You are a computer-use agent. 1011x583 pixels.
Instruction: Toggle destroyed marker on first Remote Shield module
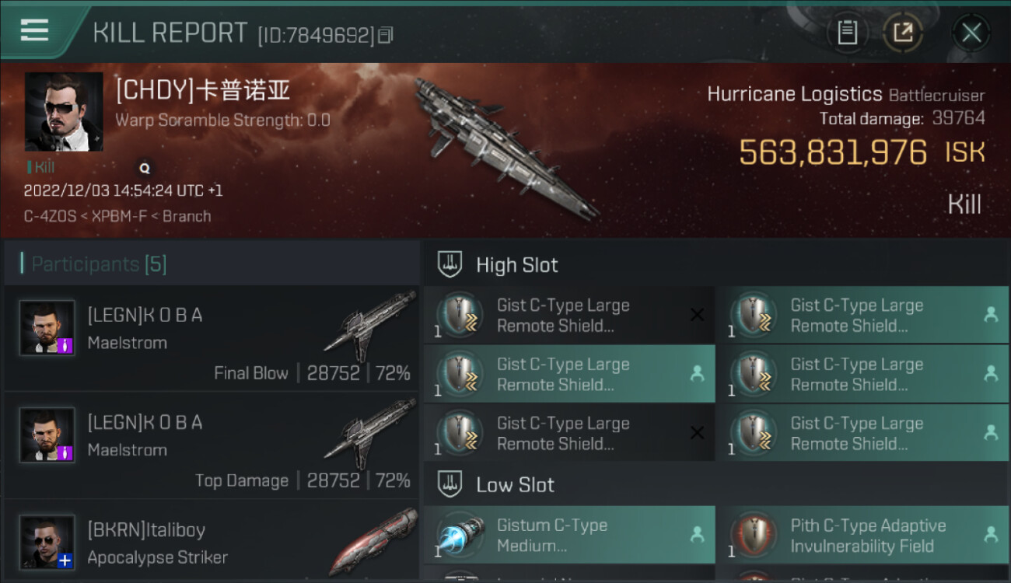point(697,315)
